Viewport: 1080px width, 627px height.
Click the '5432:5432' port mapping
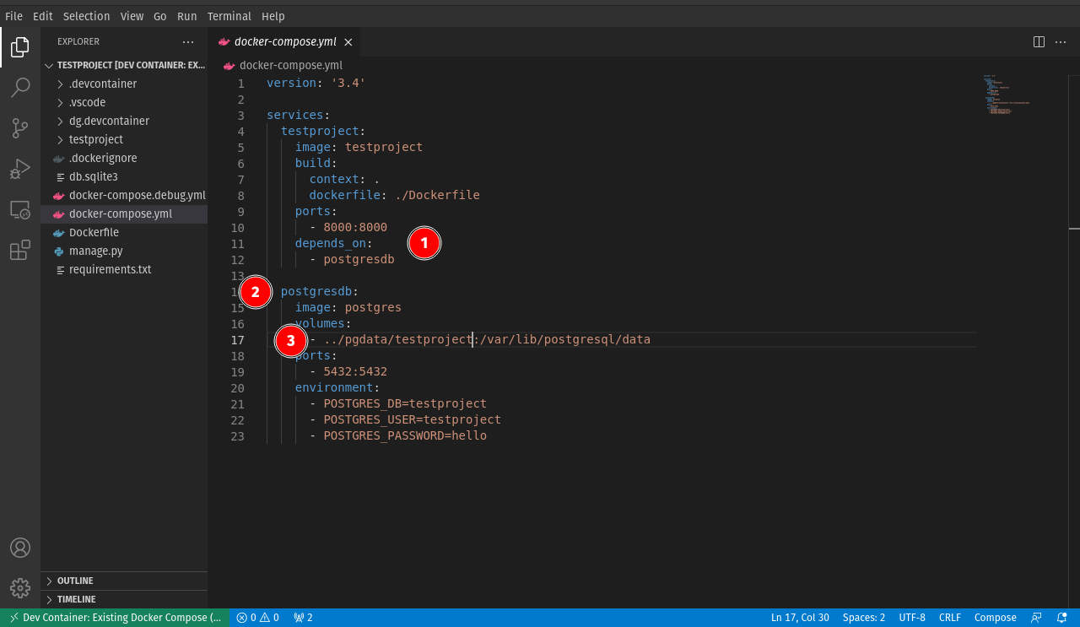click(355, 372)
